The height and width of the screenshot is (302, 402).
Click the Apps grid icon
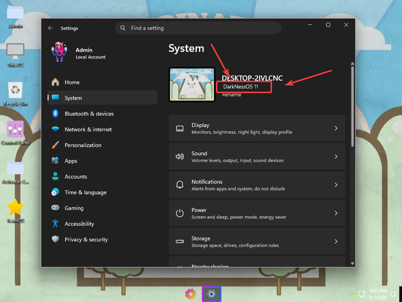click(x=55, y=160)
